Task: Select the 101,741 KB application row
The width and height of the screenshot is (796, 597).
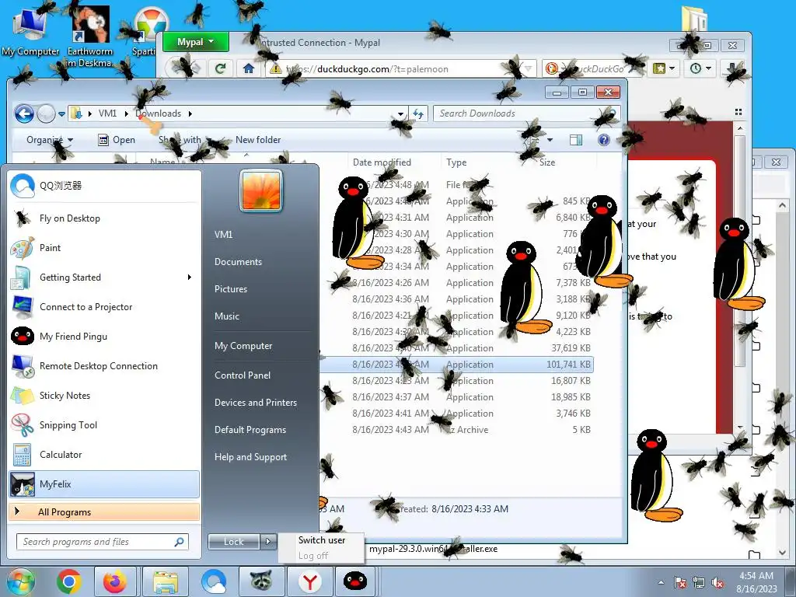Action: coord(457,365)
